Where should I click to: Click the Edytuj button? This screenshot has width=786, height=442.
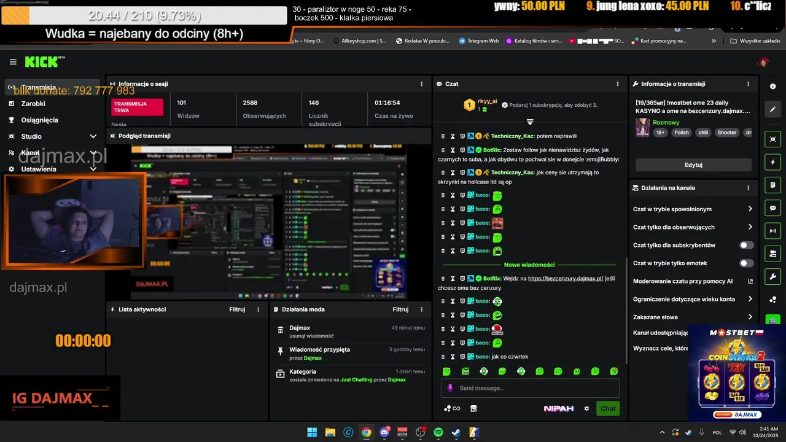pos(693,165)
